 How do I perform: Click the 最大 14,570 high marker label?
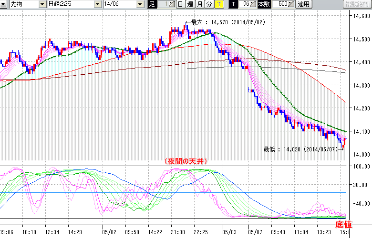point(224,22)
